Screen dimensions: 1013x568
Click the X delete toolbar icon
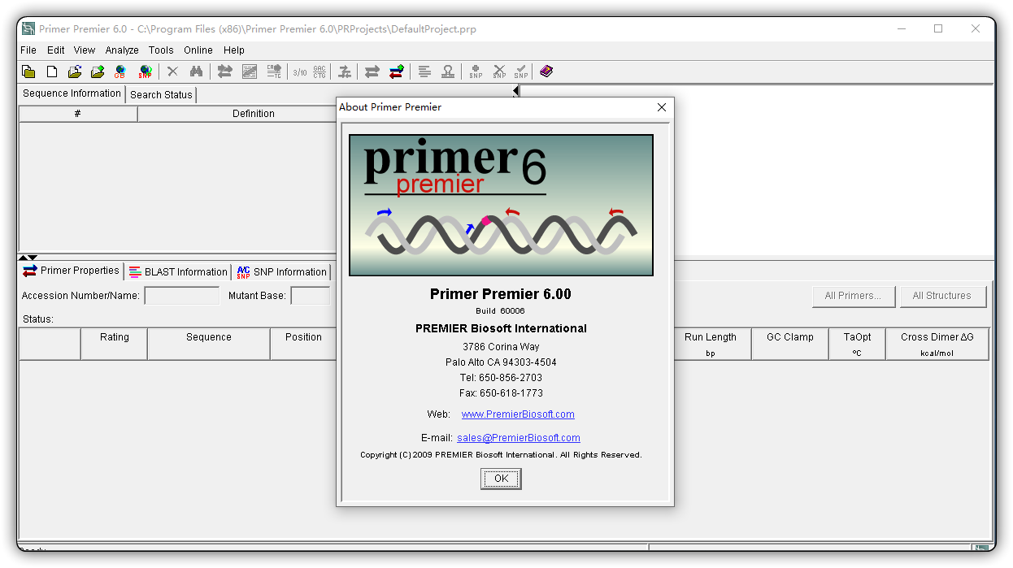click(172, 72)
